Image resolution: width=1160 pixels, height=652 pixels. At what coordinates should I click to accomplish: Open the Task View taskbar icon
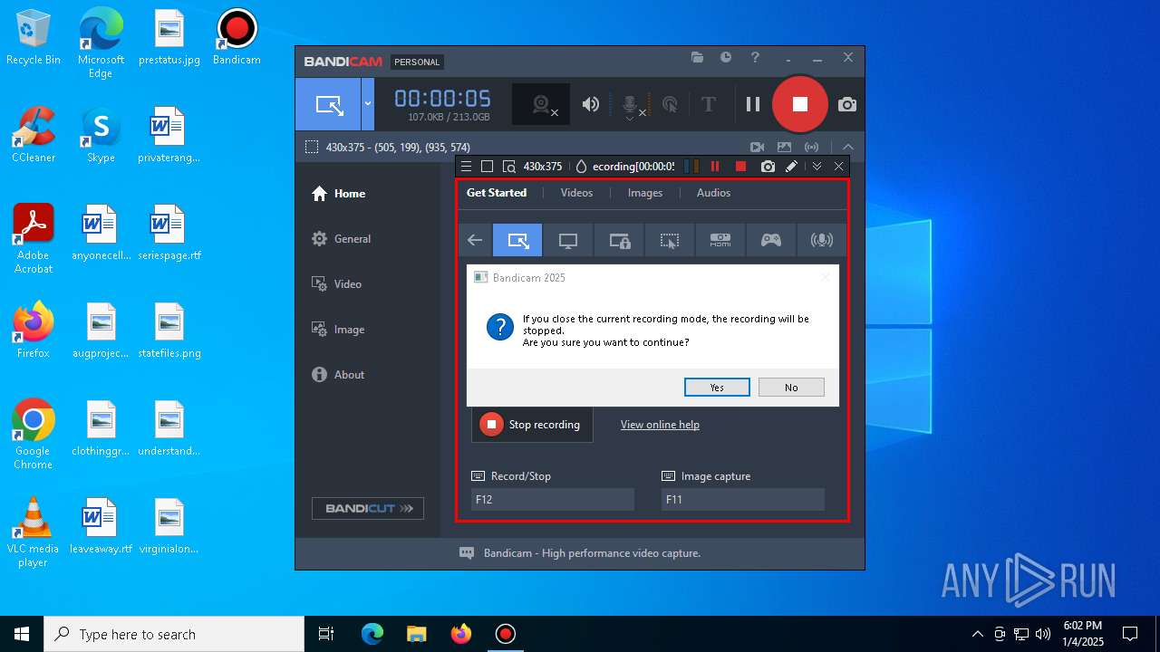click(x=326, y=634)
